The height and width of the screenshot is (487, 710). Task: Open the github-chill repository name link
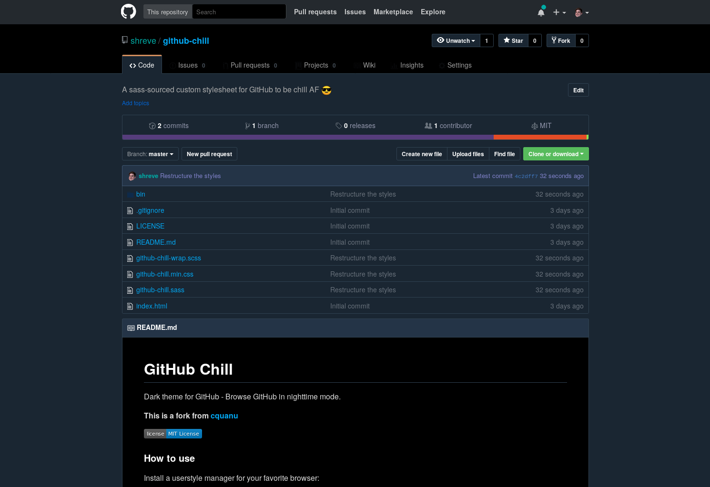[186, 41]
